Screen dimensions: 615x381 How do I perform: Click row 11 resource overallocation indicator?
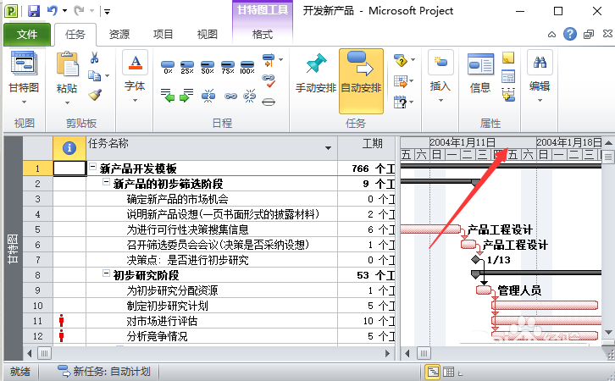click(61, 321)
